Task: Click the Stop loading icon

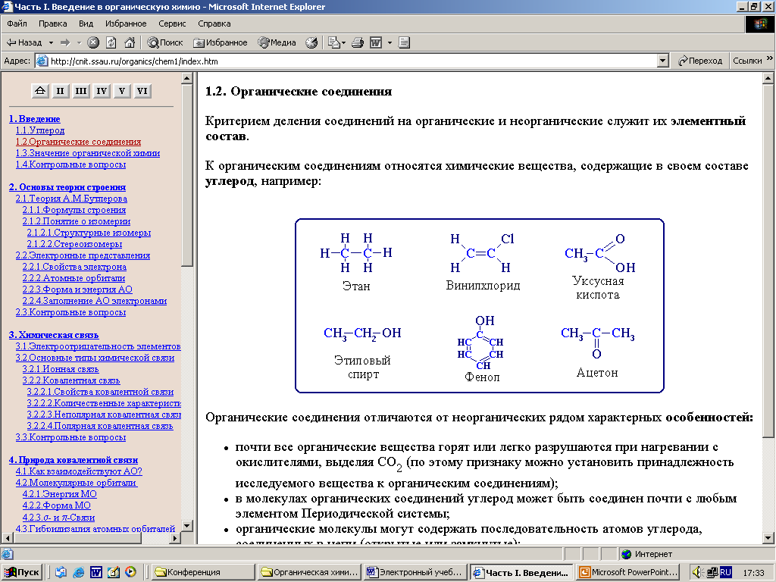Action: click(93, 42)
